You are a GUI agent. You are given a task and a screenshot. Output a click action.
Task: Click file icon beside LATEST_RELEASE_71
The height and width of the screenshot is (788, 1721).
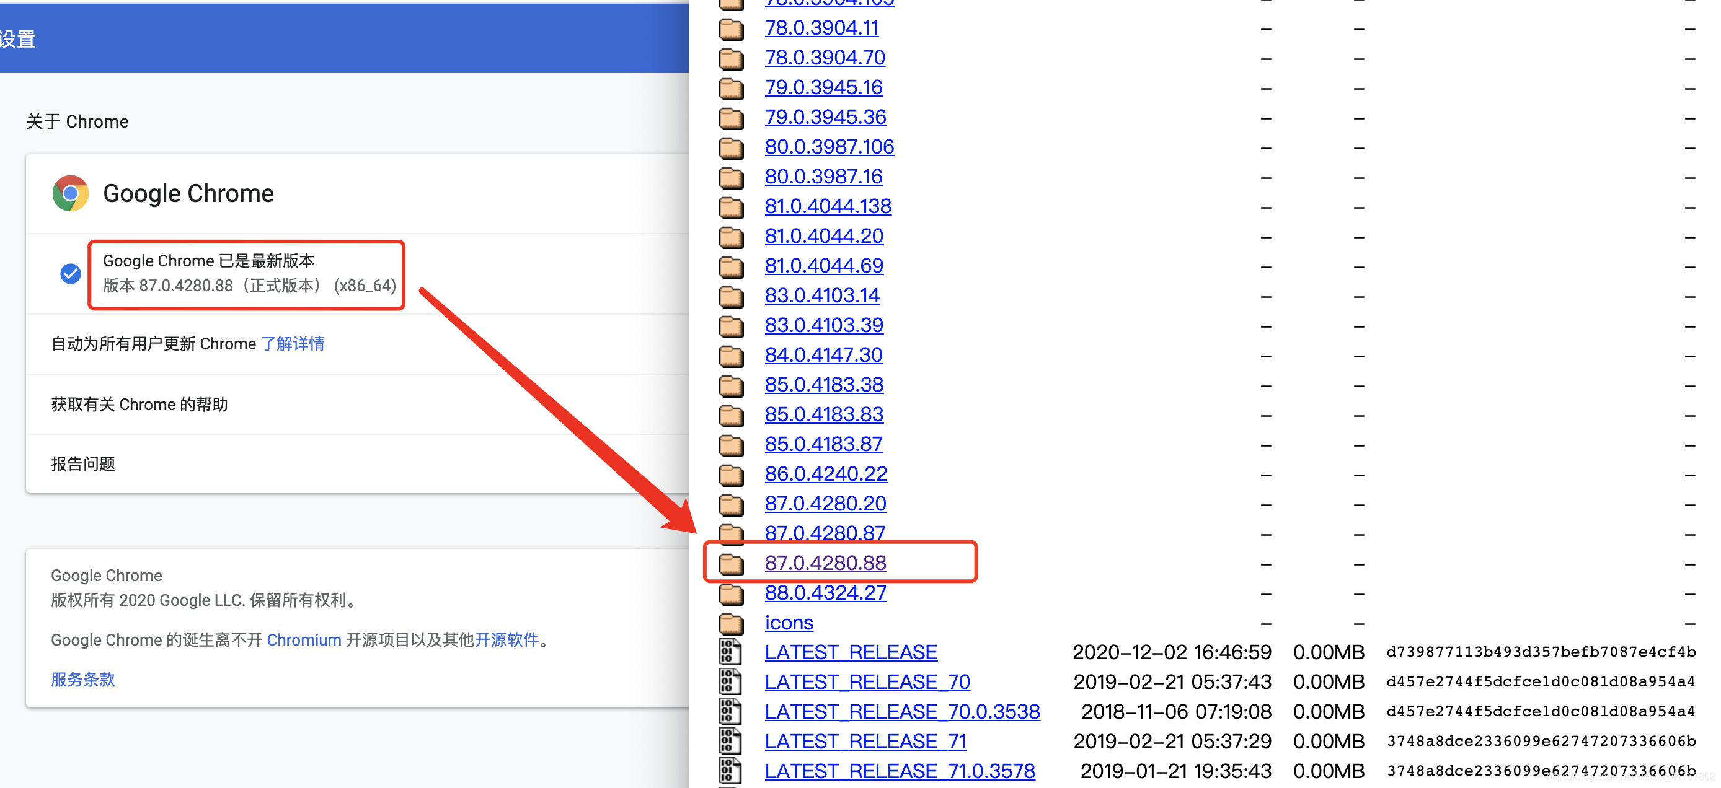click(x=730, y=742)
